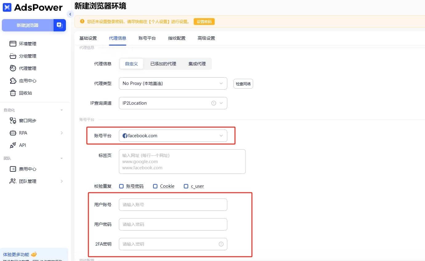Click the 校验重复 label
425x261 pixels.
click(103, 186)
